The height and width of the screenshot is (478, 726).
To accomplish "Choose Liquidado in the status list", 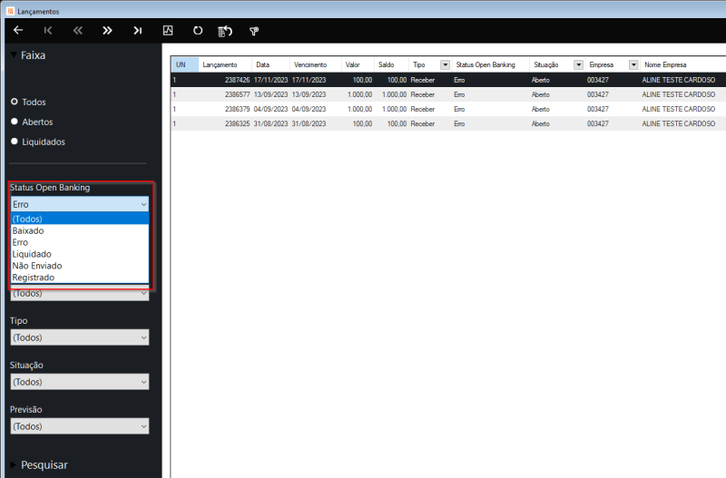I will (80, 254).
